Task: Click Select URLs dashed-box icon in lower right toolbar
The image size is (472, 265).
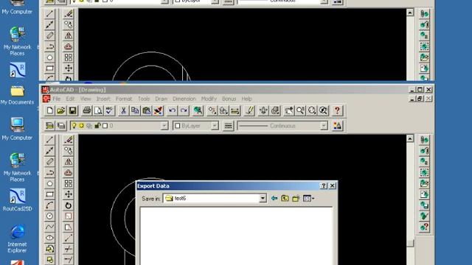Action: (x=425, y=172)
